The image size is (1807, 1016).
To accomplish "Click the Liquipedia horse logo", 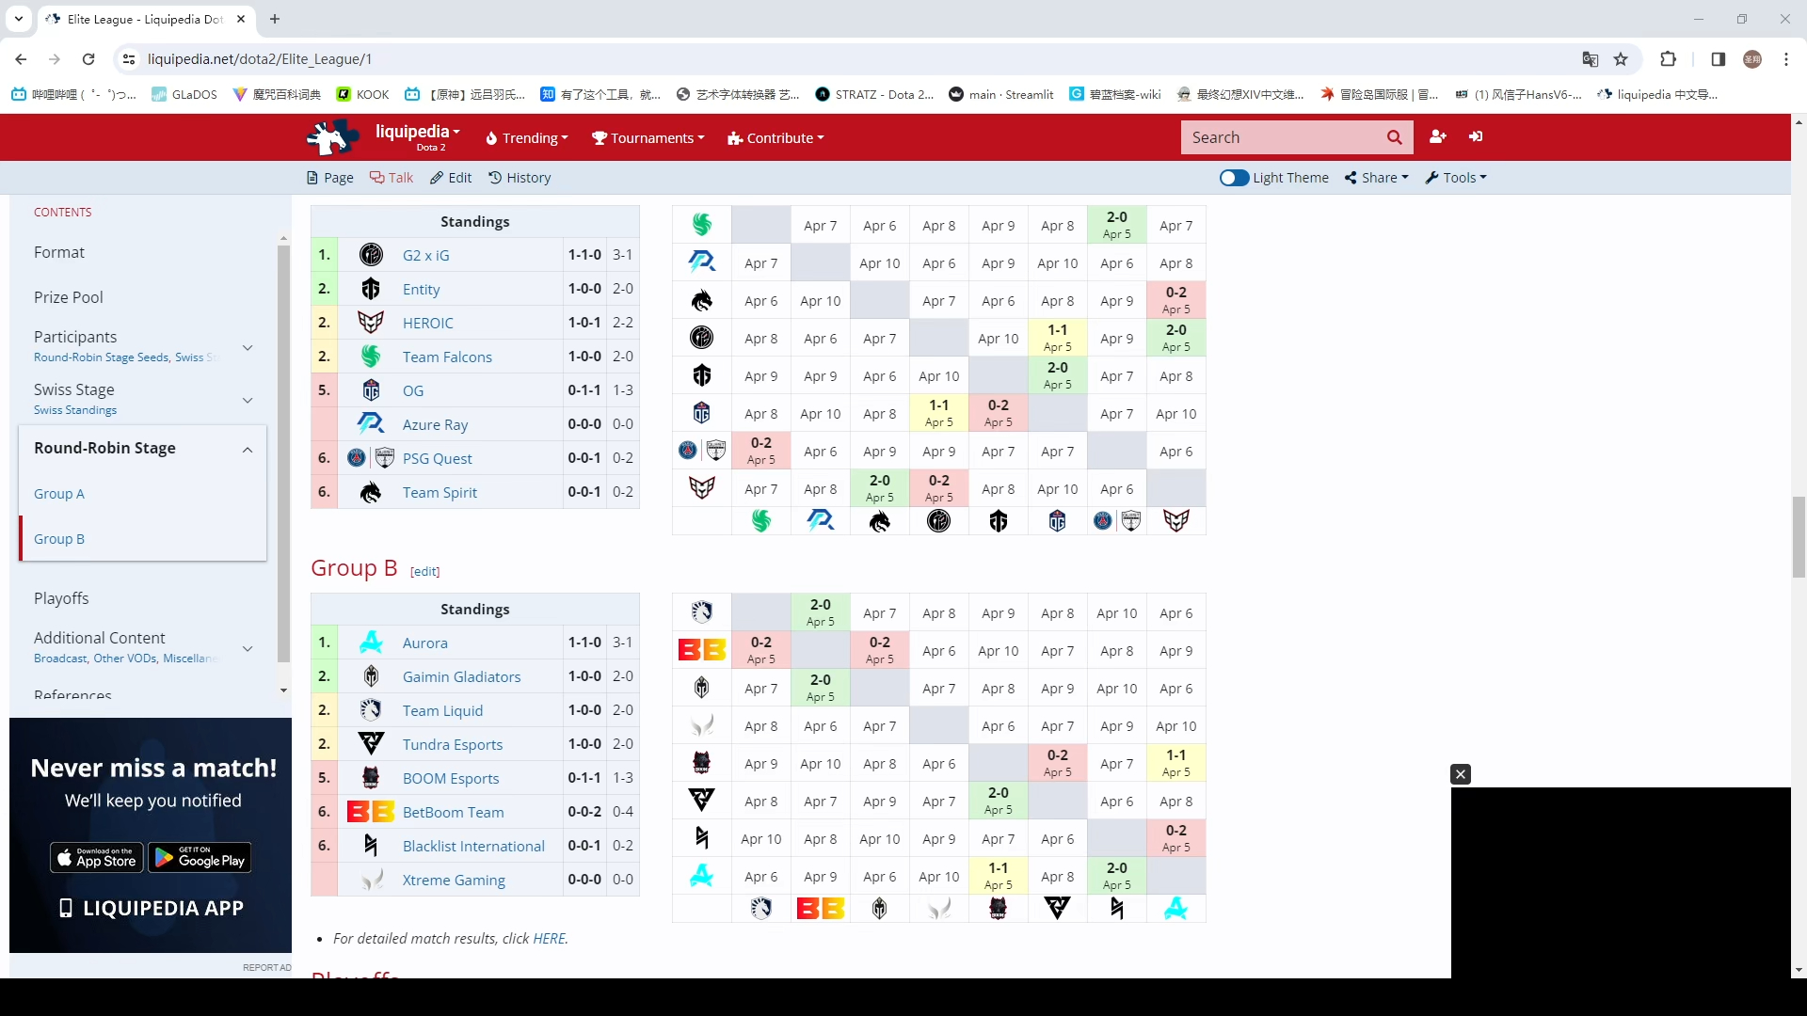I will 332,137.
